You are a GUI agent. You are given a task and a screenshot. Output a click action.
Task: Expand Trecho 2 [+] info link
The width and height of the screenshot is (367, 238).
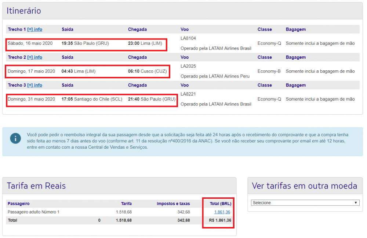point(34,57)
